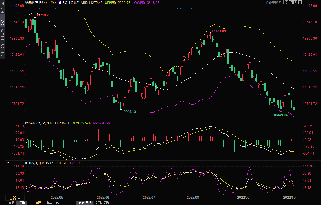Click the blue dot event marker near 2022/08

tap(191, 8)
